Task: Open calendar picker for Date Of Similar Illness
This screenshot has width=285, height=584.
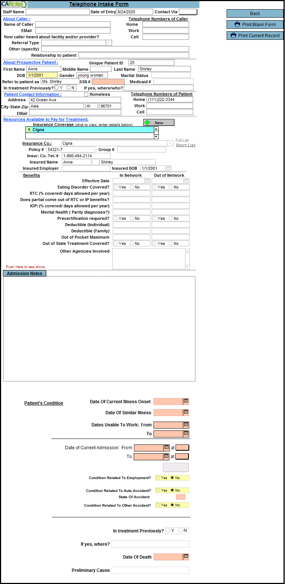Action: (186, 412)
